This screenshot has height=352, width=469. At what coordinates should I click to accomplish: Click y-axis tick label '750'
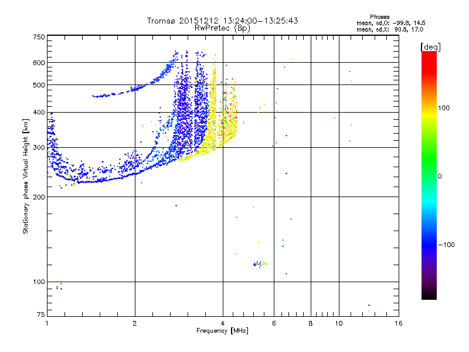39,37
